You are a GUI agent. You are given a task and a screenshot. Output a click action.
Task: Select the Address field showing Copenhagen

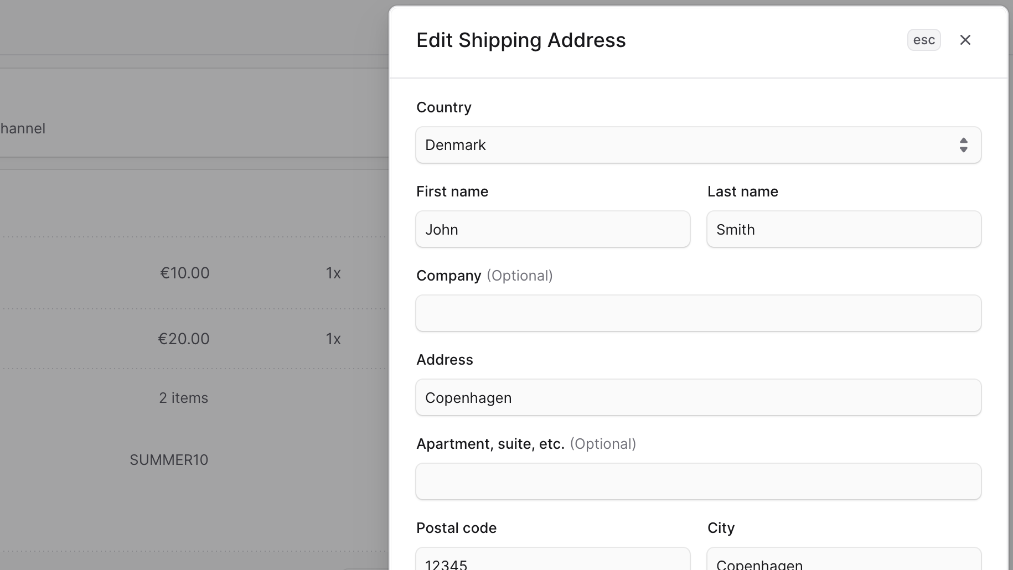coord(698,397)
